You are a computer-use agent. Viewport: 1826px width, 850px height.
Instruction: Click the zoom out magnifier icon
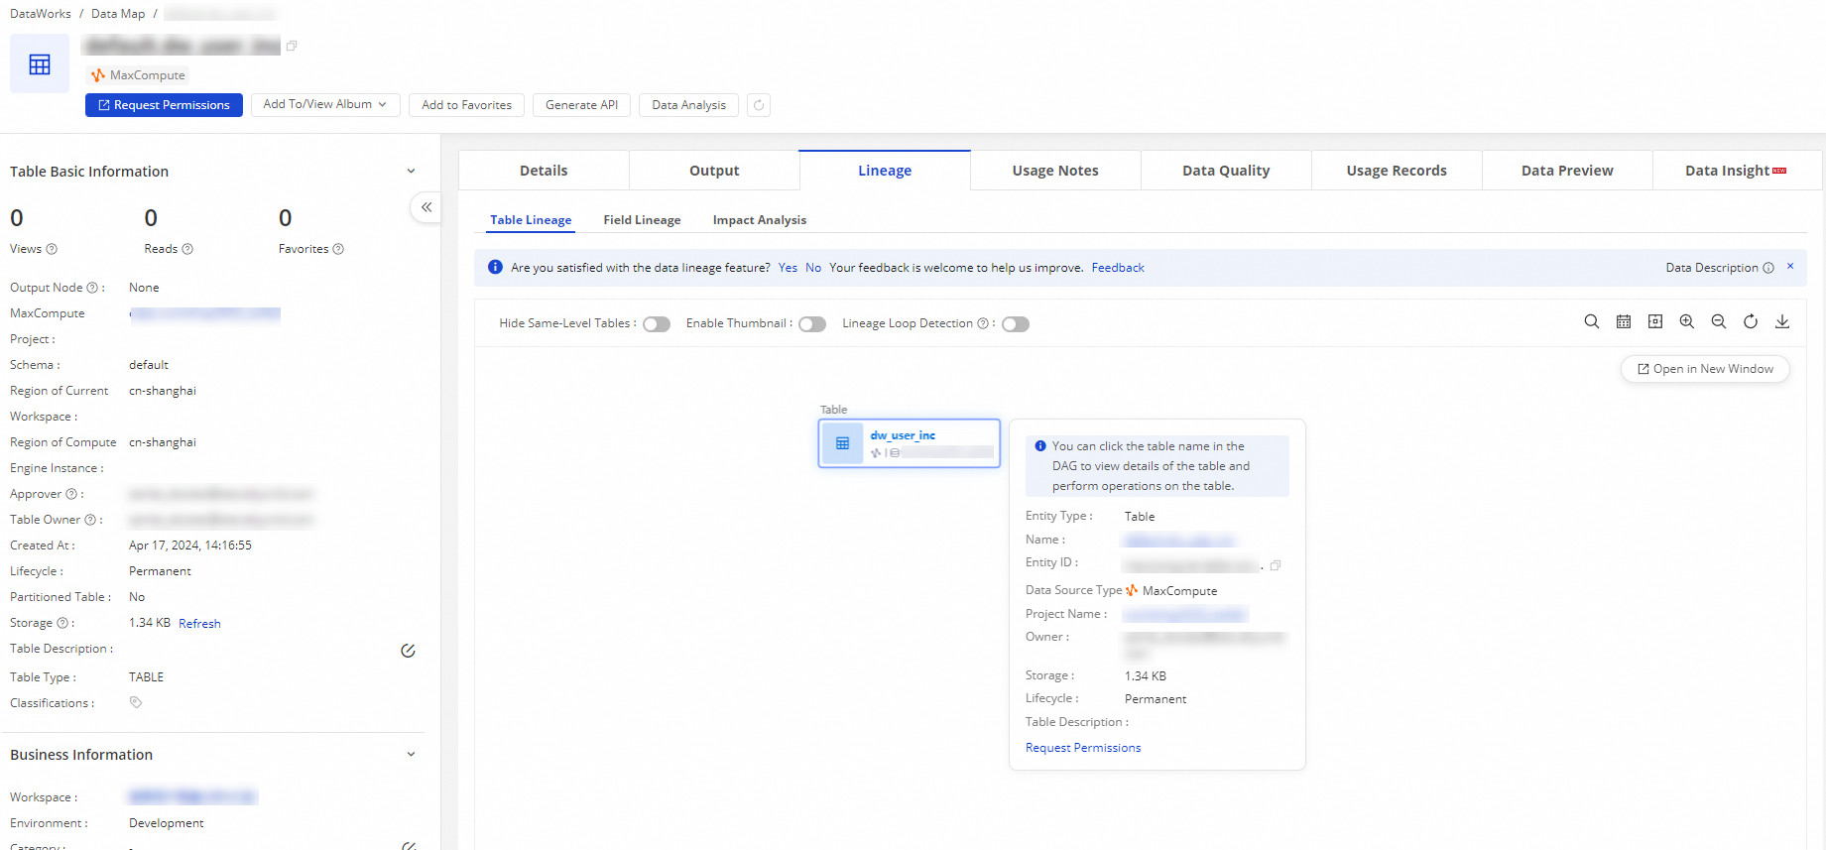click(x=1718, y=321)
